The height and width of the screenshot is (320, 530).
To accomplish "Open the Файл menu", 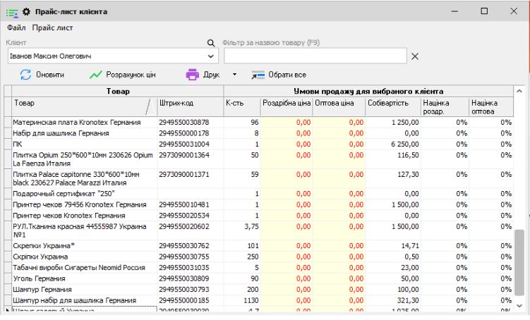I will click(x=16, y=27).
